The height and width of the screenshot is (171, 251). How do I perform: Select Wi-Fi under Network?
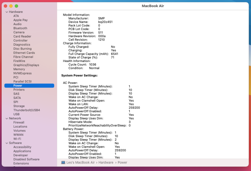17,139
